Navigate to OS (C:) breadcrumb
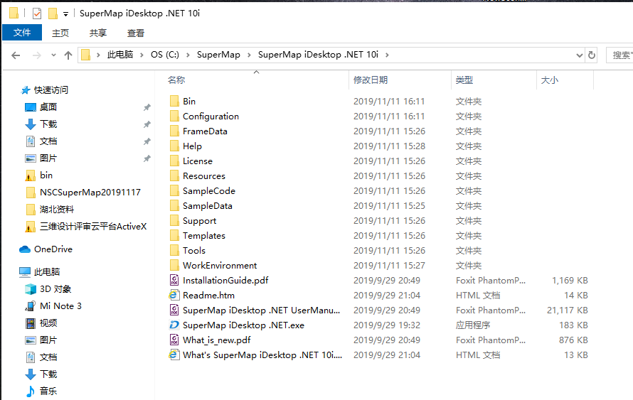The width and height of the screenshot is (633, 400). click(x=165, y=55)
